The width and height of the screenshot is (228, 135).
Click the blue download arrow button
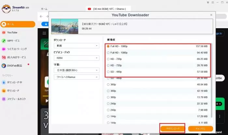45,24
